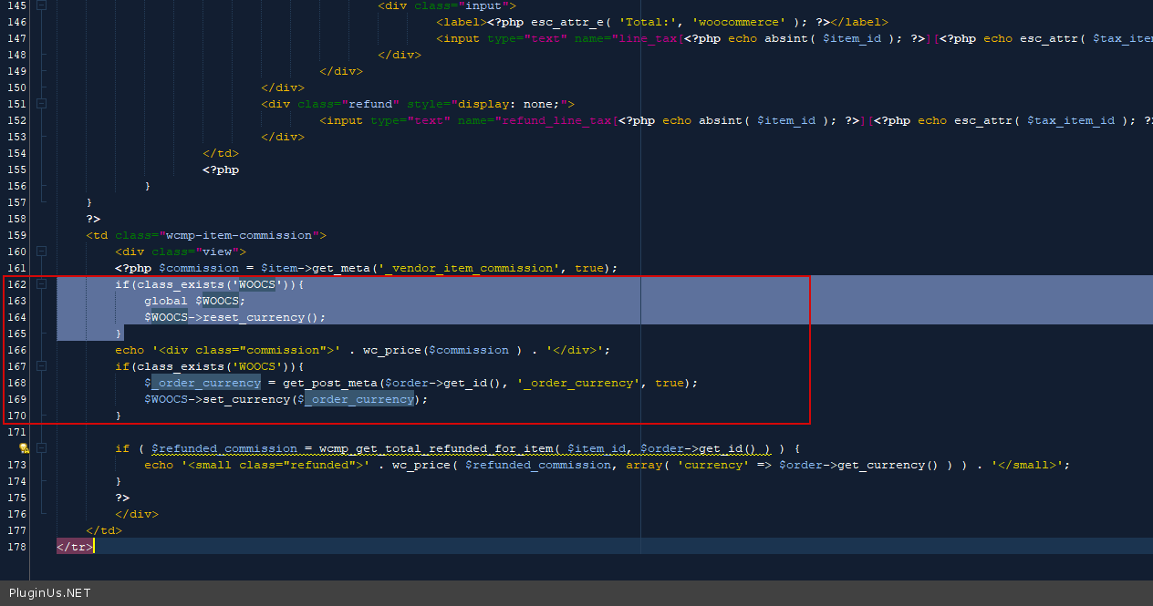This screenshot has width=1153, height=606.
Task: Click the 'global $WOOCS' statement
Action: 194,301
